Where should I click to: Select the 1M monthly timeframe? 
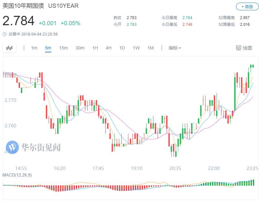(150, 48)
